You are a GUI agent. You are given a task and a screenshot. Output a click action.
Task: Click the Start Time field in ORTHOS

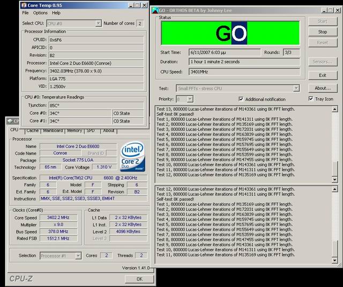click(x=225, y=53)
